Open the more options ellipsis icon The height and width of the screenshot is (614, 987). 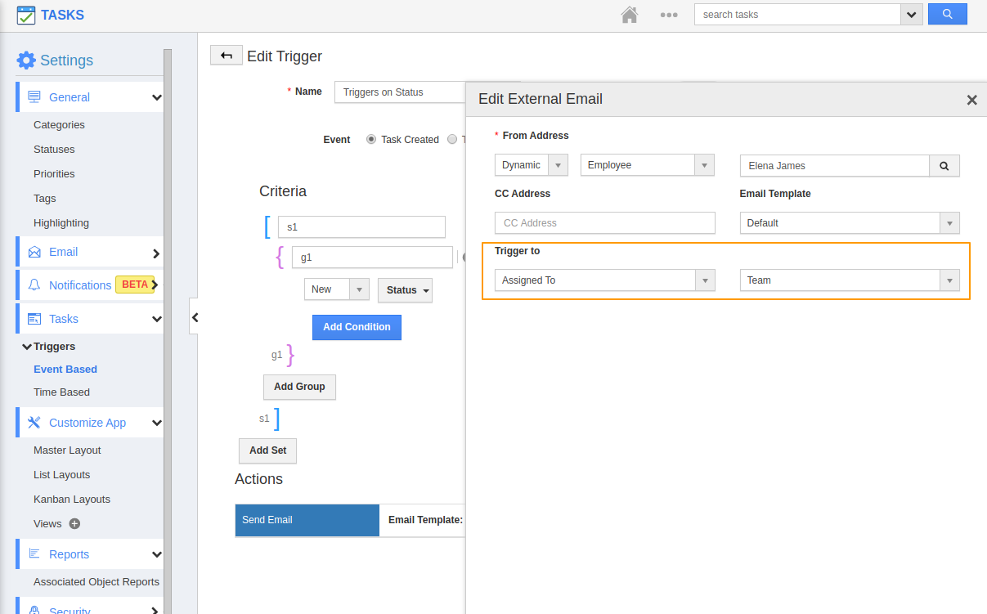pyautogui.click(x=669, y=15)
